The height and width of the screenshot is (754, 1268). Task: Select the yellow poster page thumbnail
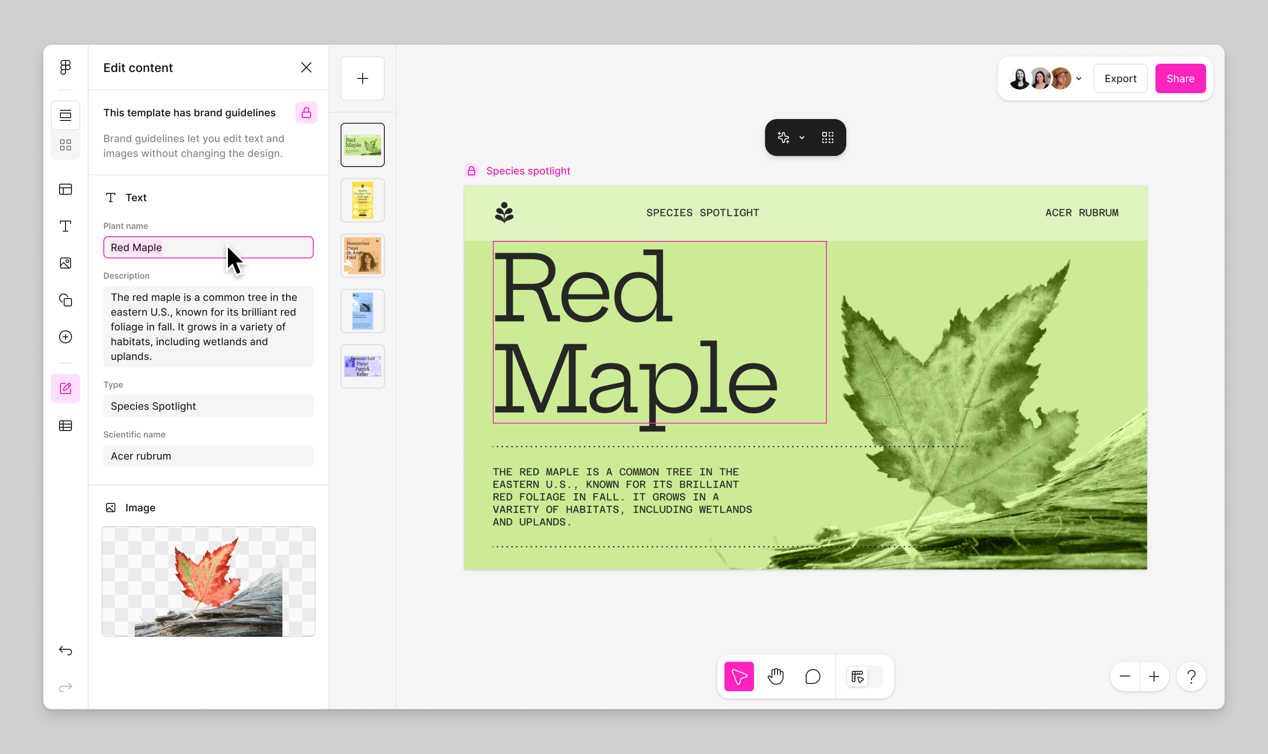[x=362, y=200]
